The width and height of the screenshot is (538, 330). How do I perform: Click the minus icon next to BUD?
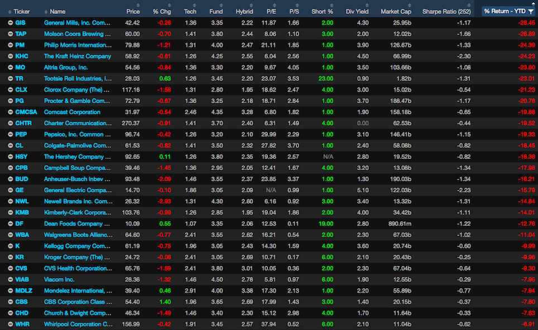point(10,179)
